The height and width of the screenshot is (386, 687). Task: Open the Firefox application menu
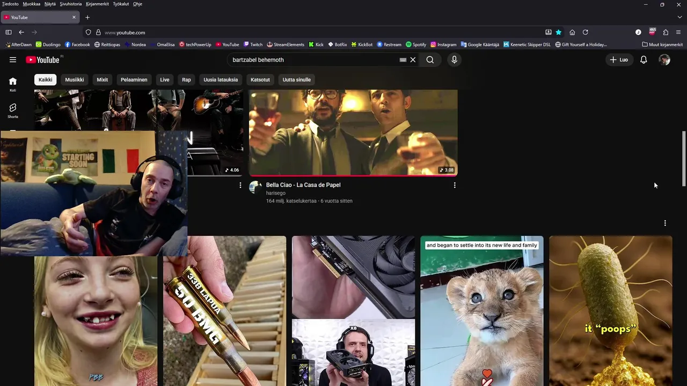point(679,32)
